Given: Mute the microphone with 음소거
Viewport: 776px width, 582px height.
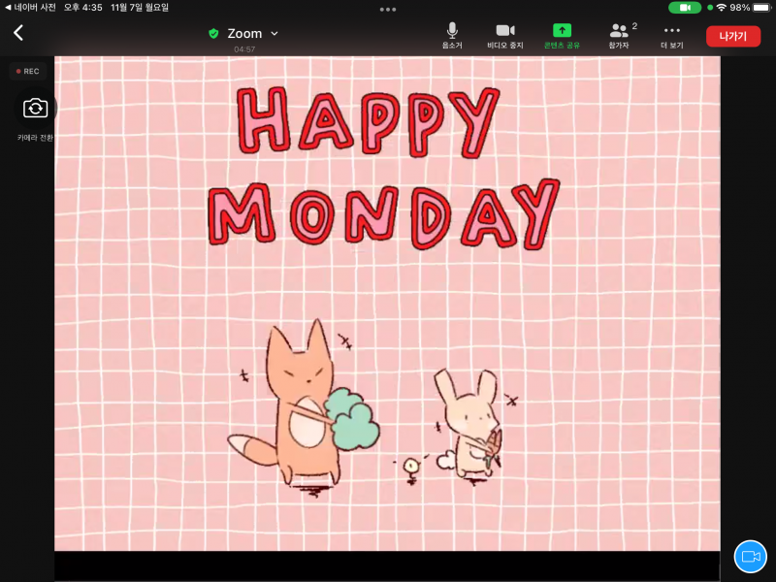Looking at the screenshot, I should [452, 36].
